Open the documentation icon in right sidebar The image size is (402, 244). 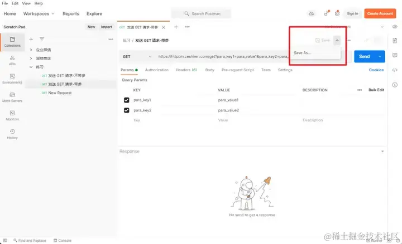tap(395, 41)
